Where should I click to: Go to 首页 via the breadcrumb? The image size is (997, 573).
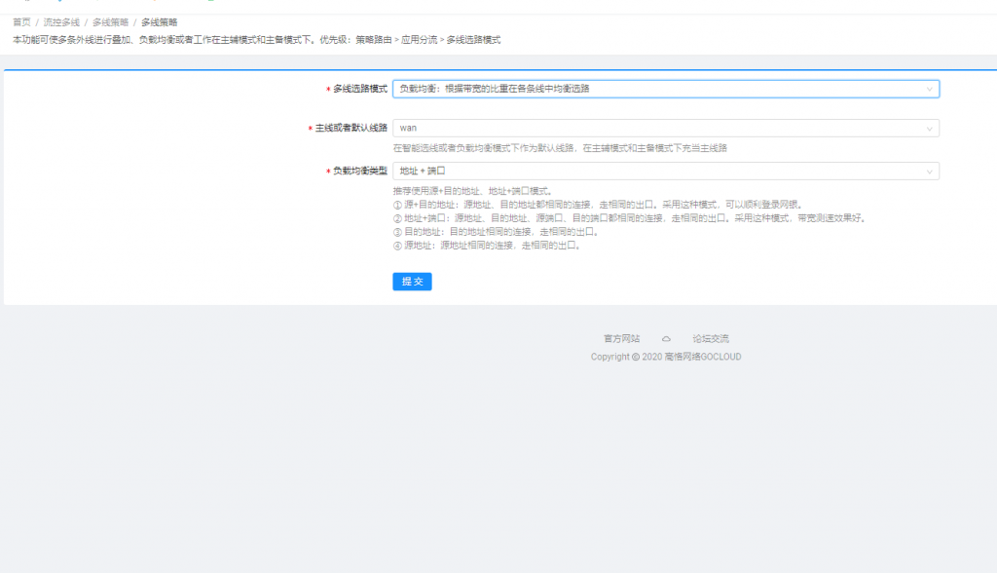click(x=21, y=21)
